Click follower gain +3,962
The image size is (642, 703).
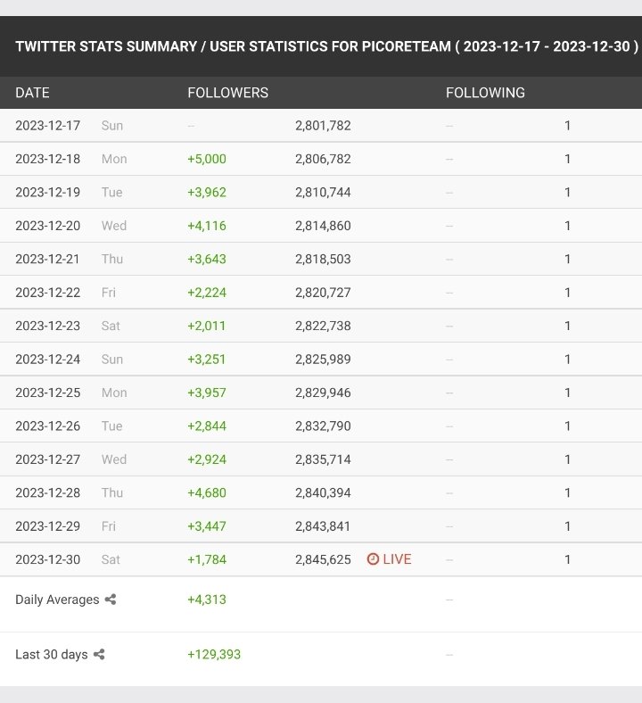point(207,193)
